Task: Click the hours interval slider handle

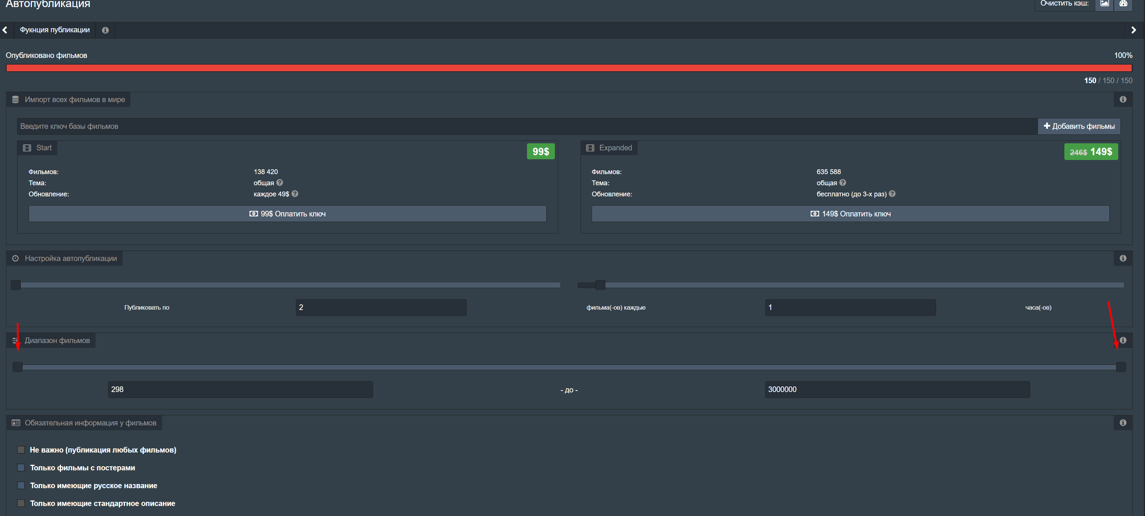Action: (600, 285)
